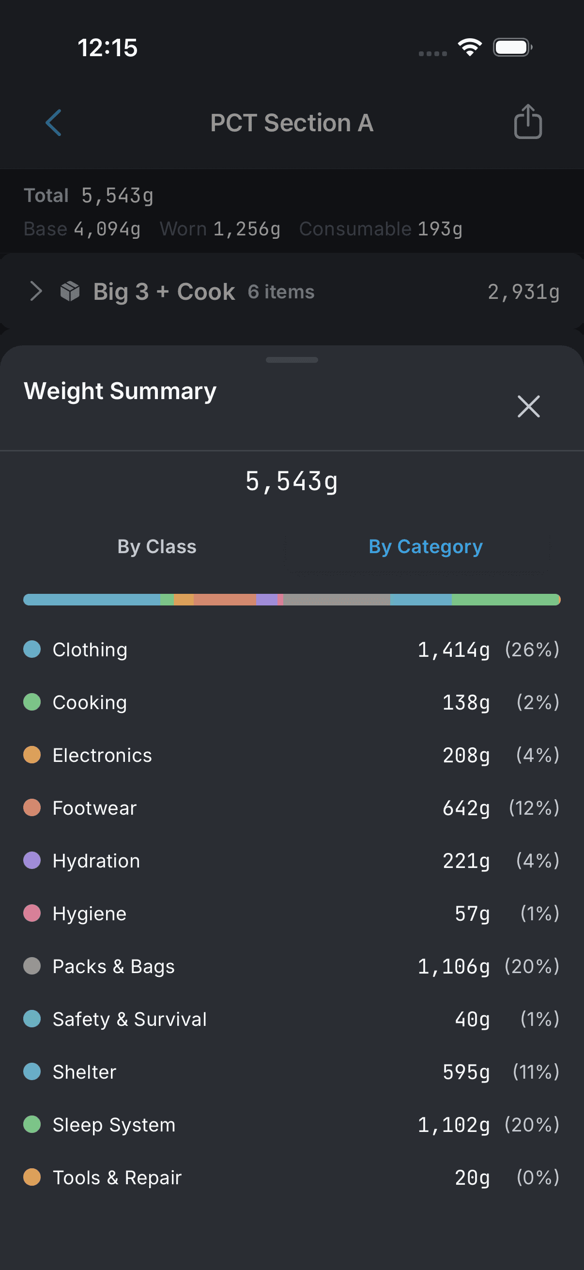
Task: Click the gray Packs & Bags bar segment
Action: [x=337, y=600]
